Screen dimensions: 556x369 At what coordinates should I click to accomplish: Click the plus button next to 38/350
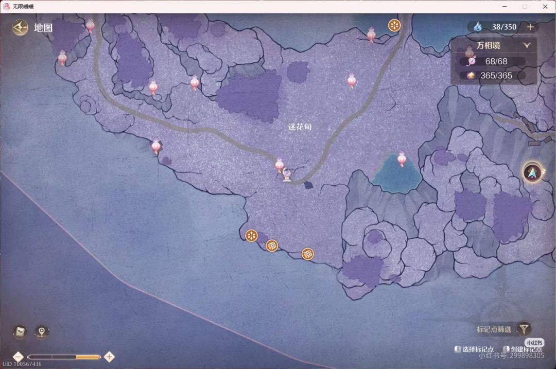(x=530, y=27)
